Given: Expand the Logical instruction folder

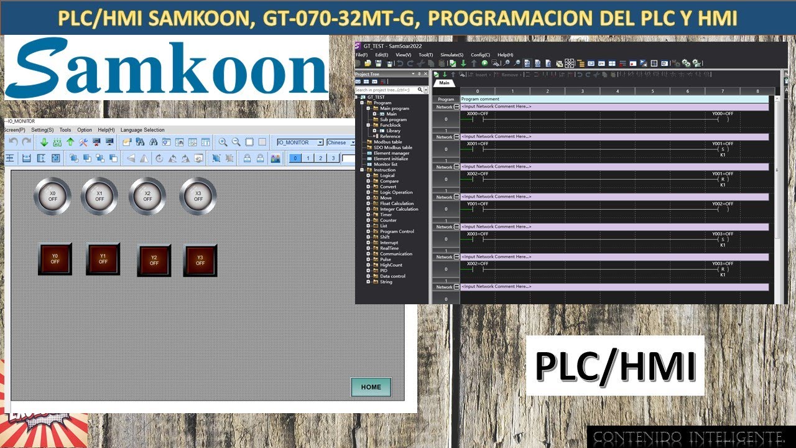Looking at the screenshot, I should coord(368,175).
